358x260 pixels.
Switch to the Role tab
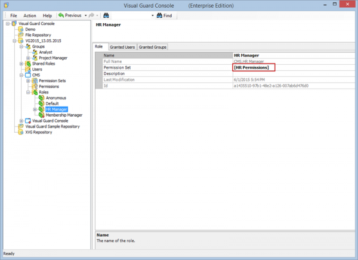100,46
